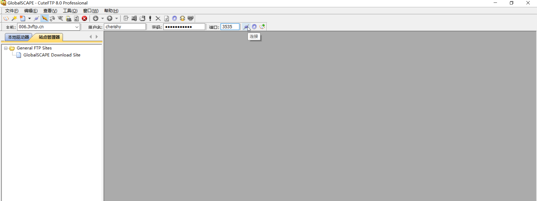The height and width of the screenshot is (201, 537).
Task: Click the Properties checkmark page icon
Action: (166, 18)
